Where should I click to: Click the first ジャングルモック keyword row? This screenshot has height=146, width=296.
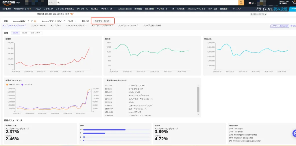click(x=136, y=89)
